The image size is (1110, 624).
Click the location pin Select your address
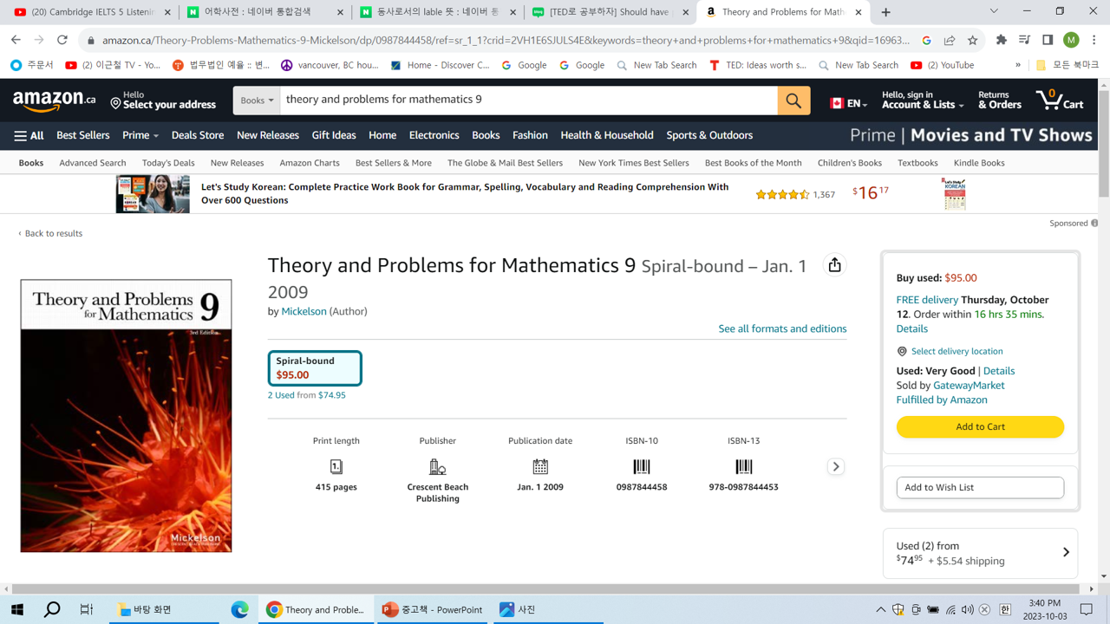[163, 100]
